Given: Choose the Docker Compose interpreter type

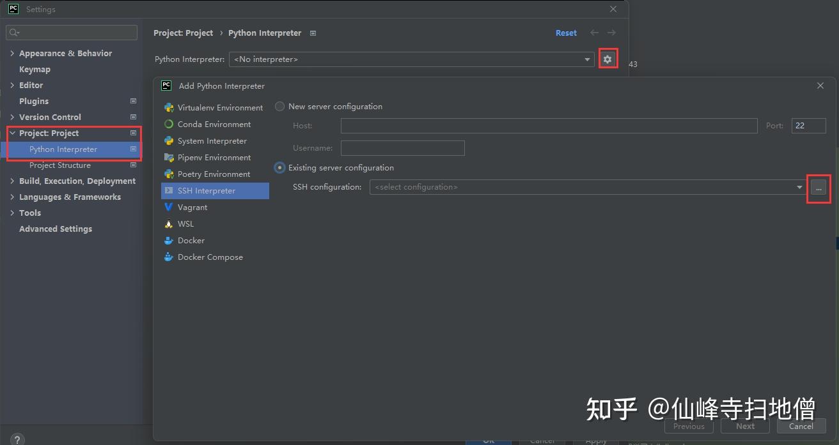Looking at the screenshot, I should [x=210, y=257].
